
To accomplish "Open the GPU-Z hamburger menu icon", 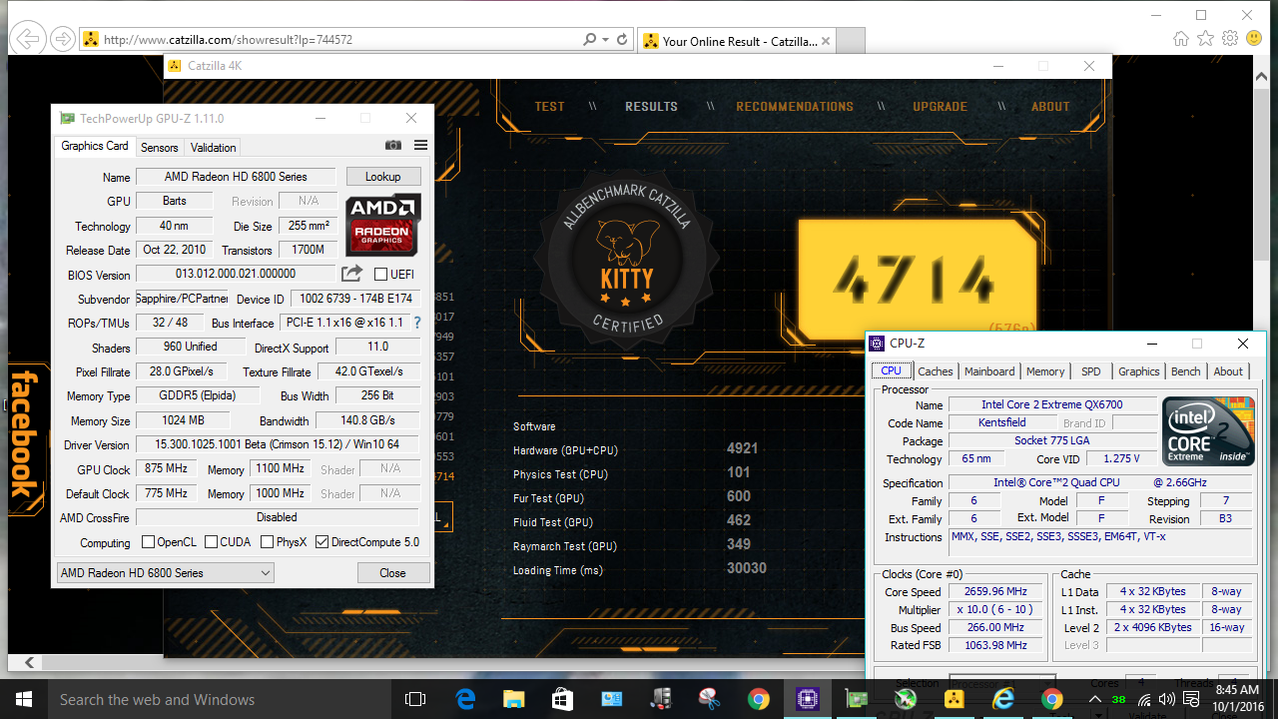I will pos(420,146).
